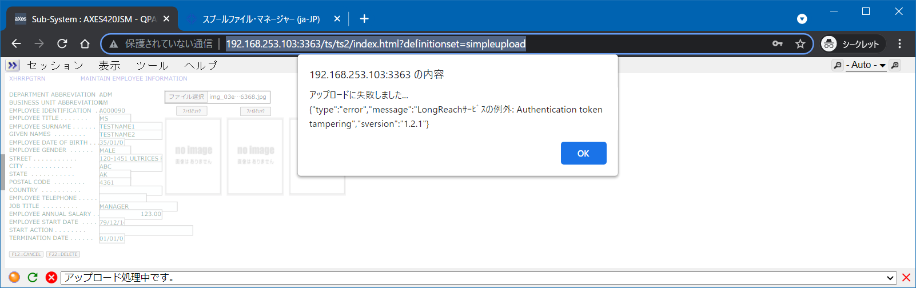Screen dimensions: 916x288
Task: Open the status message dropdown
Action: [890, 278]
